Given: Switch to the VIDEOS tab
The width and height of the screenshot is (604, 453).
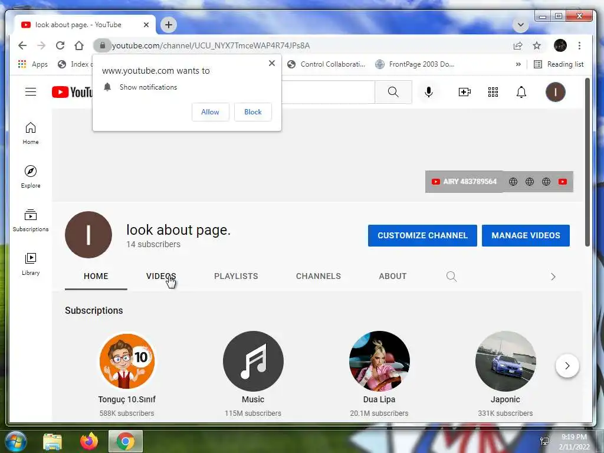Looking at the screenshot, I should click(161, 276).
